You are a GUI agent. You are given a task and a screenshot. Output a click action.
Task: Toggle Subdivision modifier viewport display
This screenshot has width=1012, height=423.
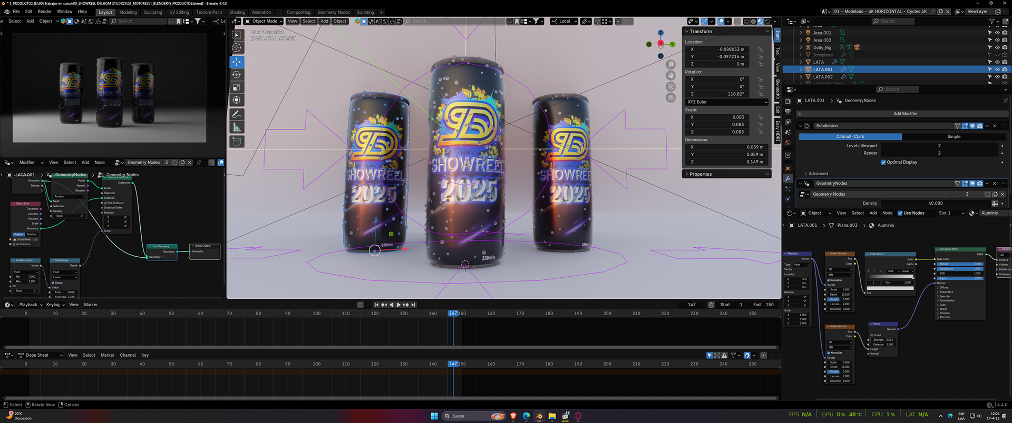[x=972, y=126]
